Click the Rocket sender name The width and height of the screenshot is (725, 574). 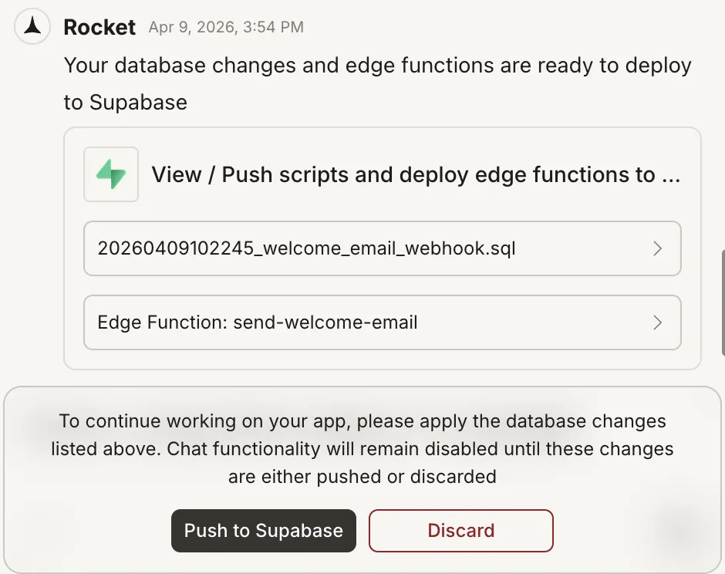[99, 26]
